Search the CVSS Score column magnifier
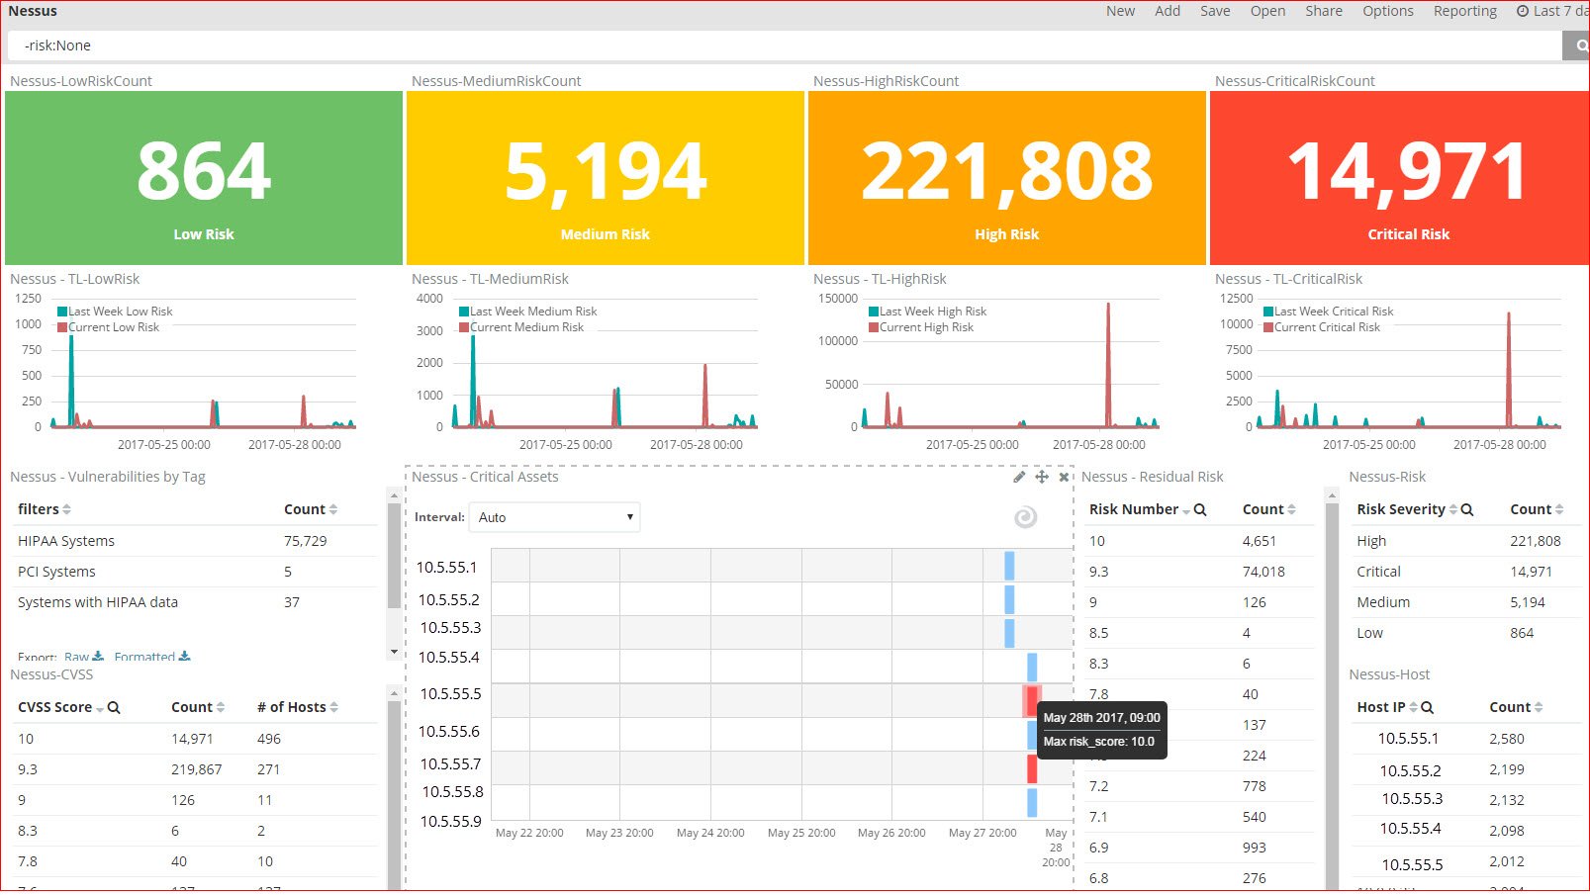 114,707
